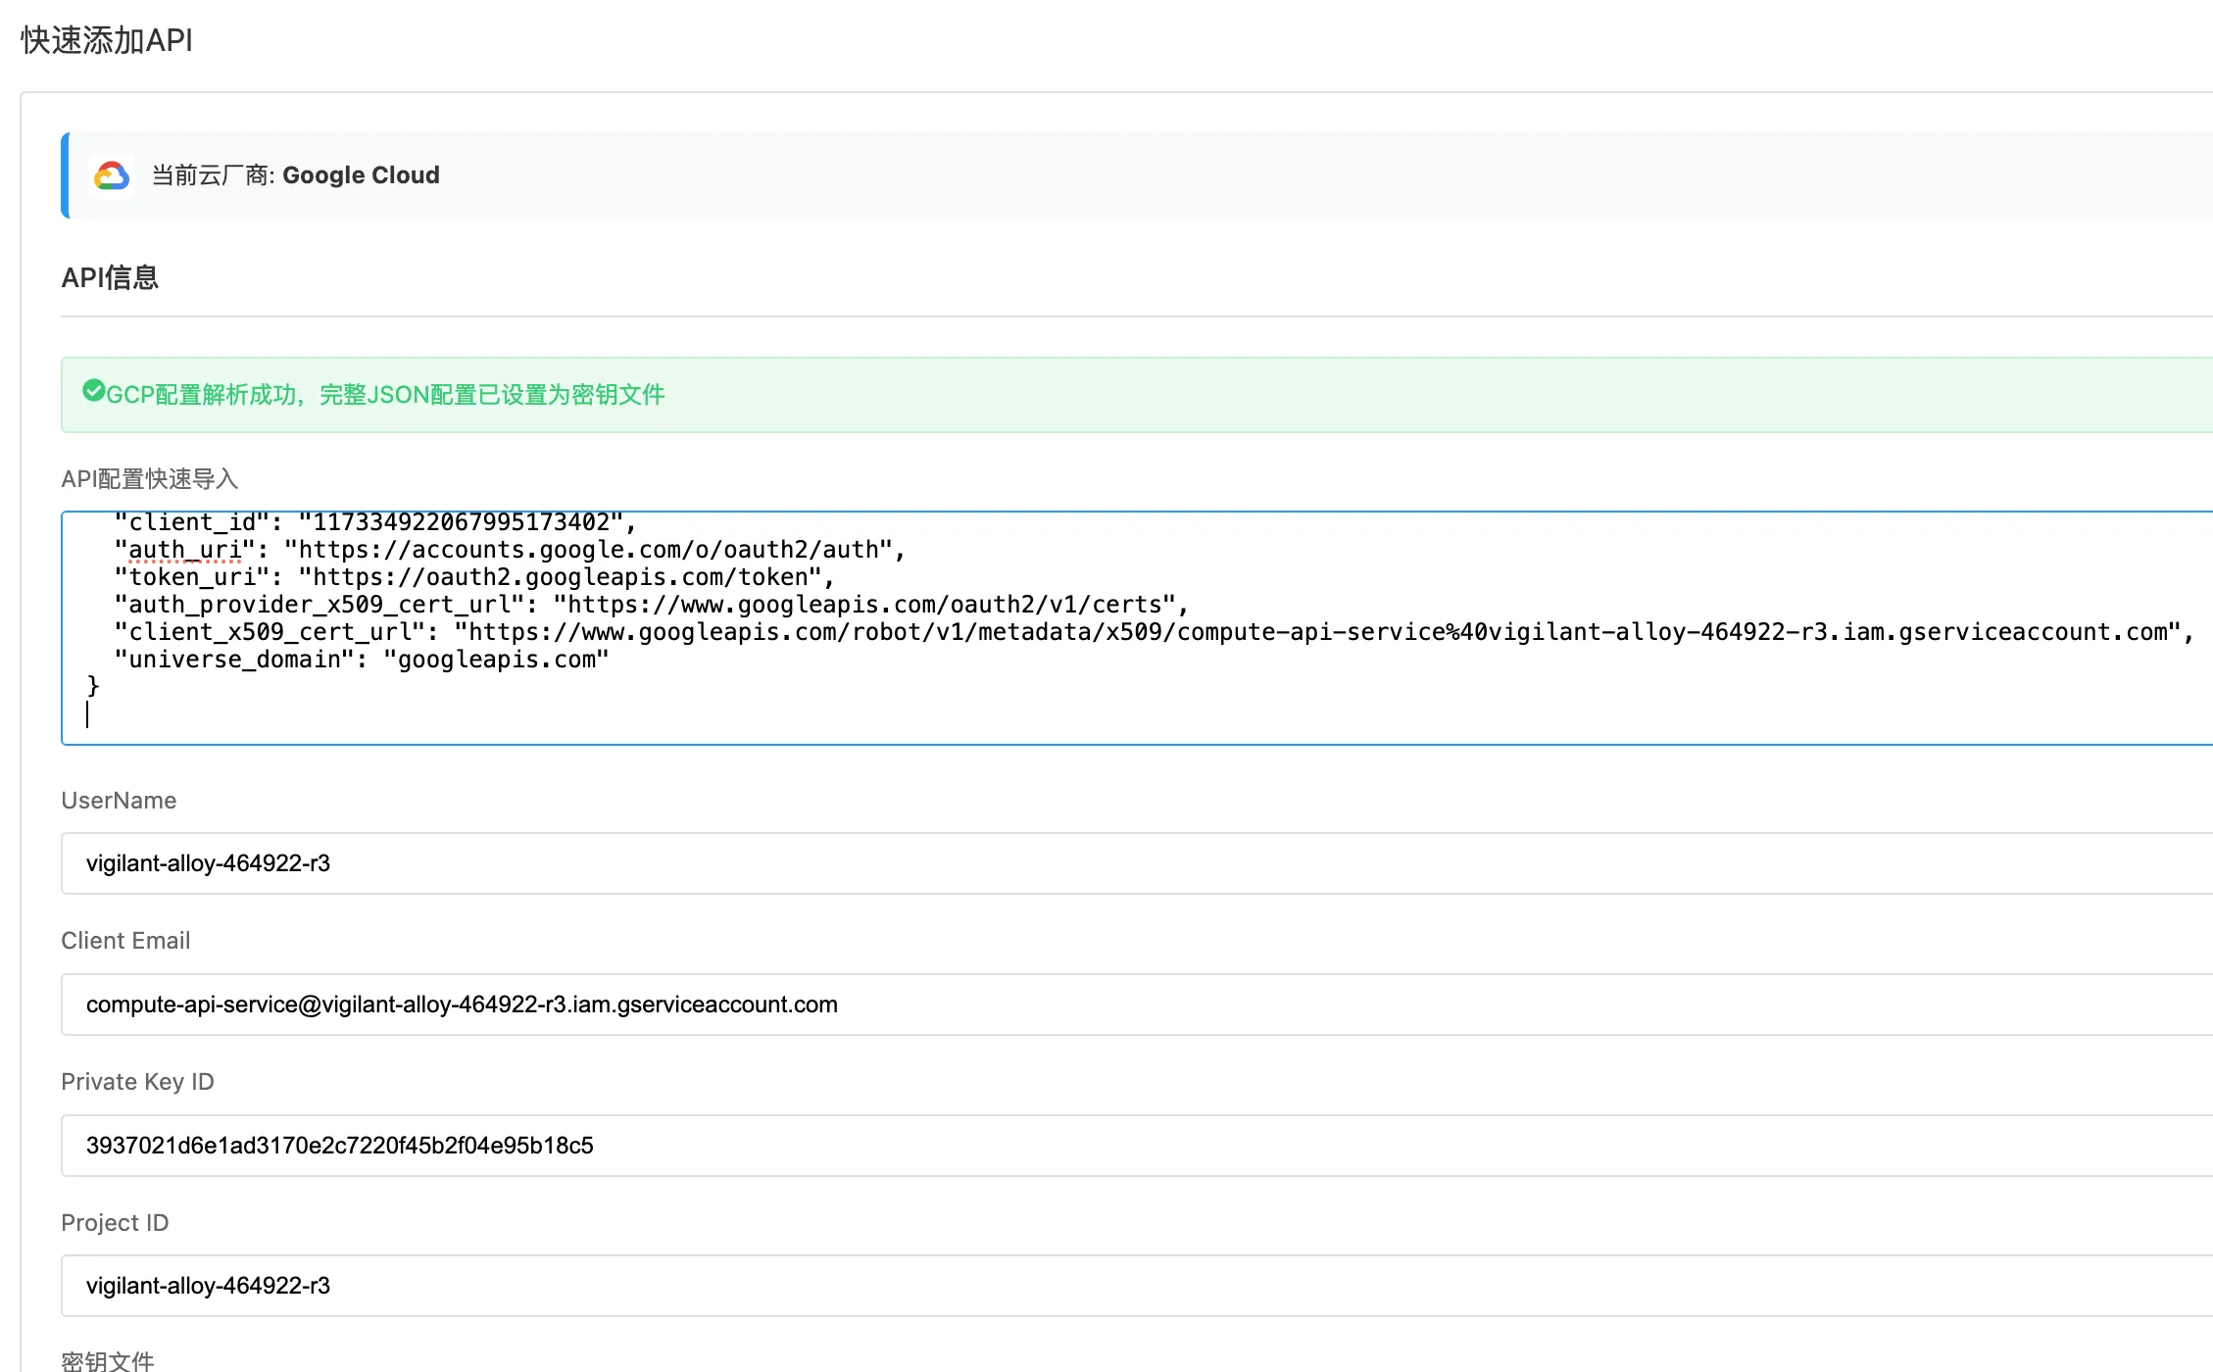Image resolution: width=2213 pixels, height=1372 pixels.
Task: Click the Private Key ID field label
Action: tap(137, 1082)
